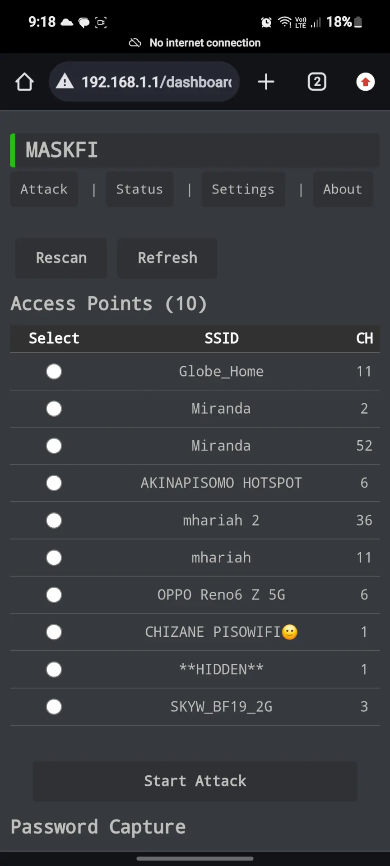This screenshot has height=866, width=390.
Task: Select the **HIDDEN** network radio button
Action: (54, 669)
